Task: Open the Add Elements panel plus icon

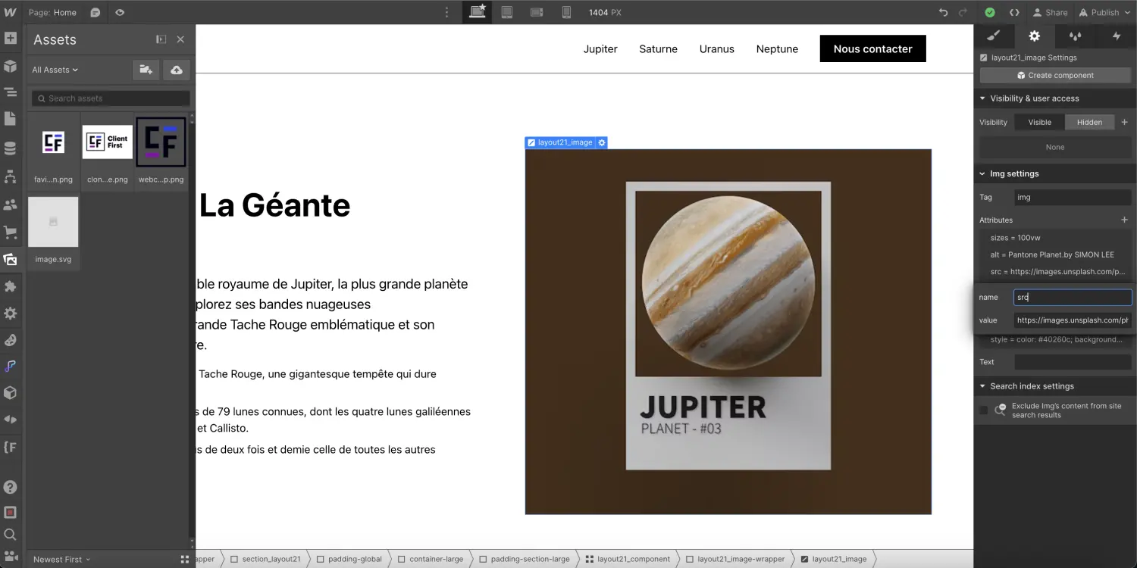Action: (11, 38)
